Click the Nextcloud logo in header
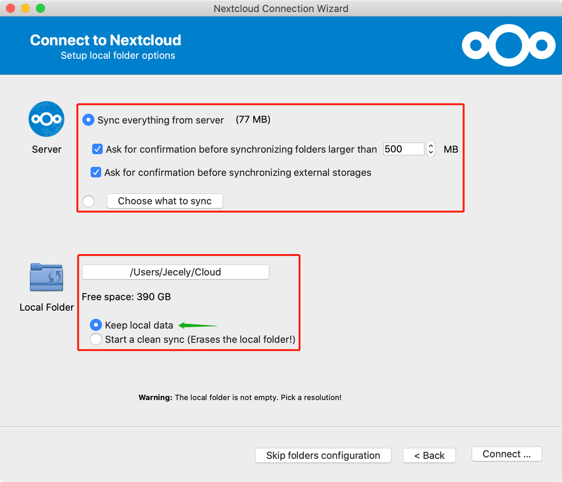 pos(509,46)
